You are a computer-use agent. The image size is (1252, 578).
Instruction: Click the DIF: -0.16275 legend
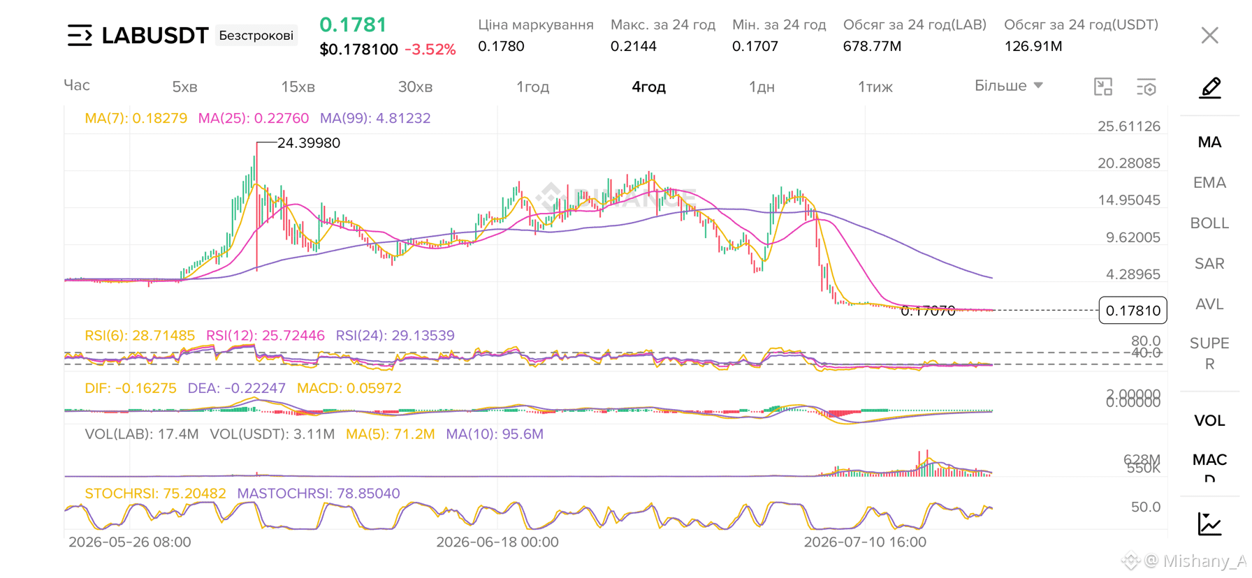pyautogui.click(x=131, y=388)
